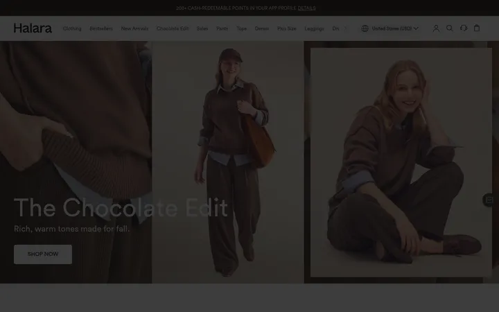Viewport: 499px width, 312px height.
Task: Open the Sales menu item
Action: click(202, 28)
